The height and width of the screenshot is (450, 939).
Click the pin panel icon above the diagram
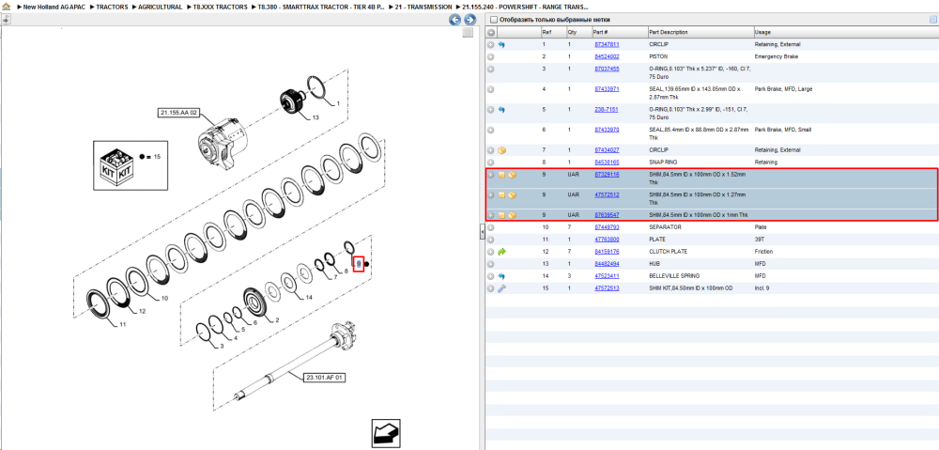6,19
